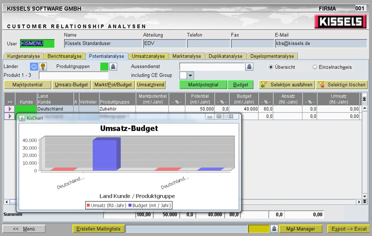Screen dimensions: 372x236
Task: Switch to the Berichtsanalyse tab
Action: (65, 56)
